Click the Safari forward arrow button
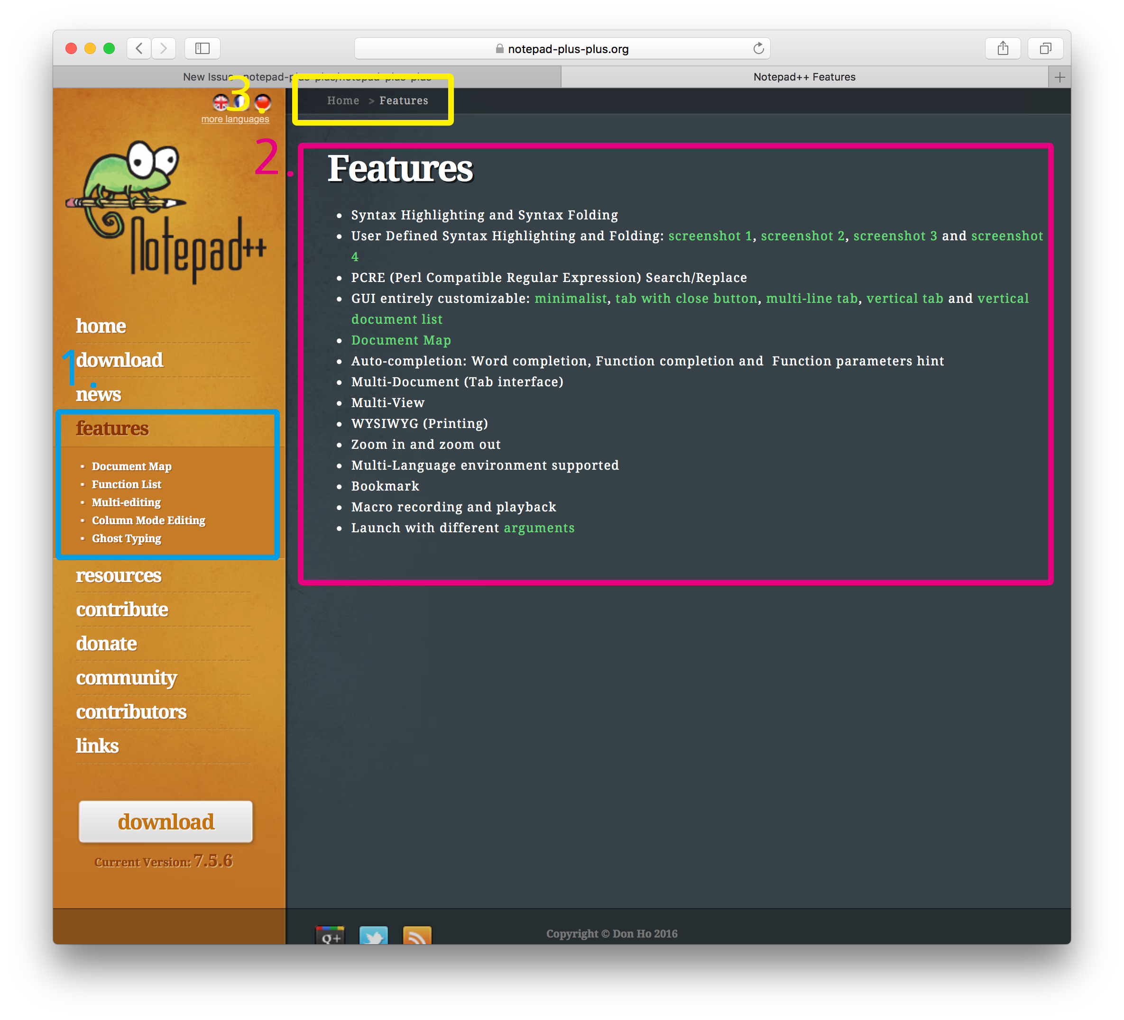This screenshot has height=1020, width=1124. 163,48
